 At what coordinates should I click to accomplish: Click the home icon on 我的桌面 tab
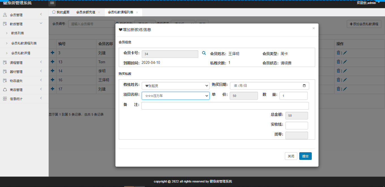coord(54,12)
